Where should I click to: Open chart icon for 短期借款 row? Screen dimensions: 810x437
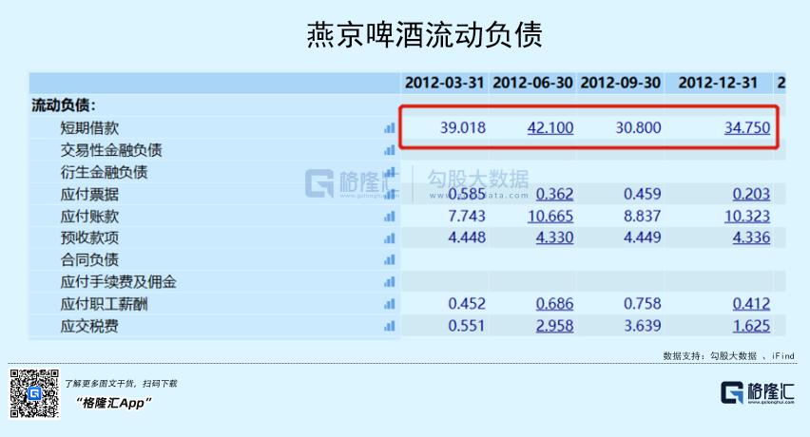coord(390,128)
